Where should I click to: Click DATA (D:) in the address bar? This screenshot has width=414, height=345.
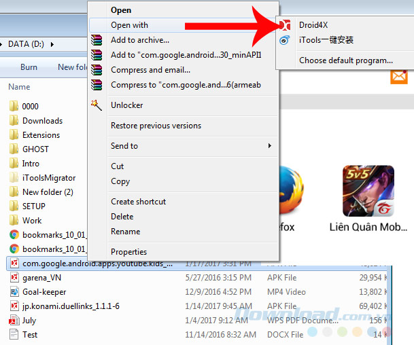tap(26, 43)
